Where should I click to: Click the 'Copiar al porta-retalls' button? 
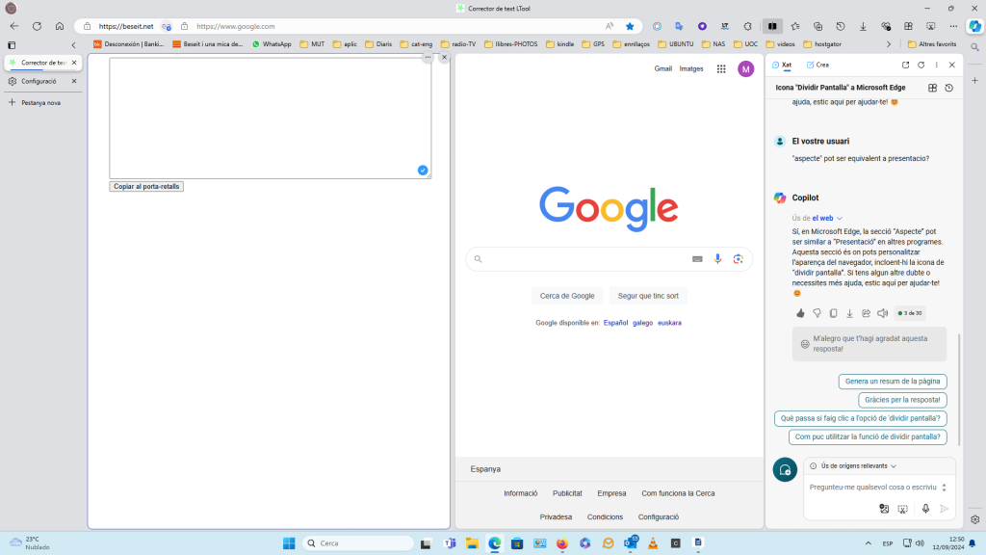146,186
